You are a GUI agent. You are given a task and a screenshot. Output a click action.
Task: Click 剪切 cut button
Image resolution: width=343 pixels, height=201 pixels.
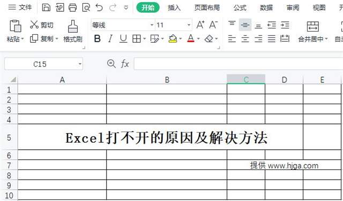point(42,25)
